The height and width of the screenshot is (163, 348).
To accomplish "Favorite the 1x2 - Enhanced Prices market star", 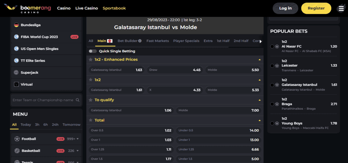I will click(90, 59).
